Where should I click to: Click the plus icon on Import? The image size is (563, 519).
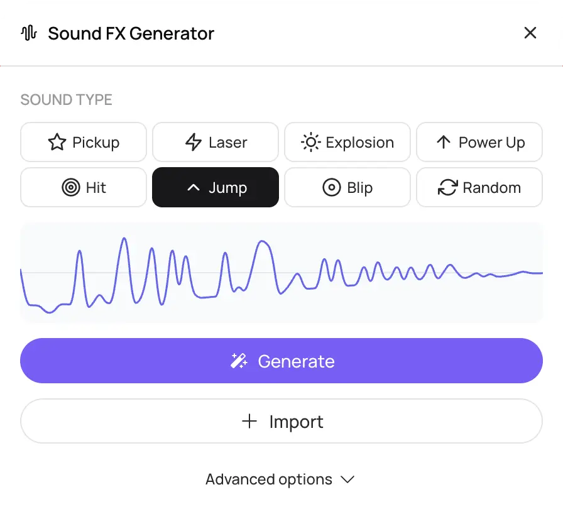click(x=249, y=422)
